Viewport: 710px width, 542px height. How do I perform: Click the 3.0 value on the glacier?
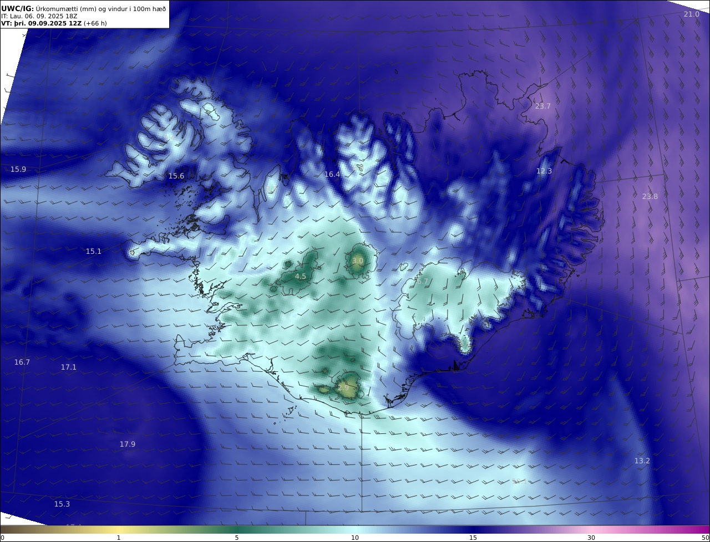[358, 260]
